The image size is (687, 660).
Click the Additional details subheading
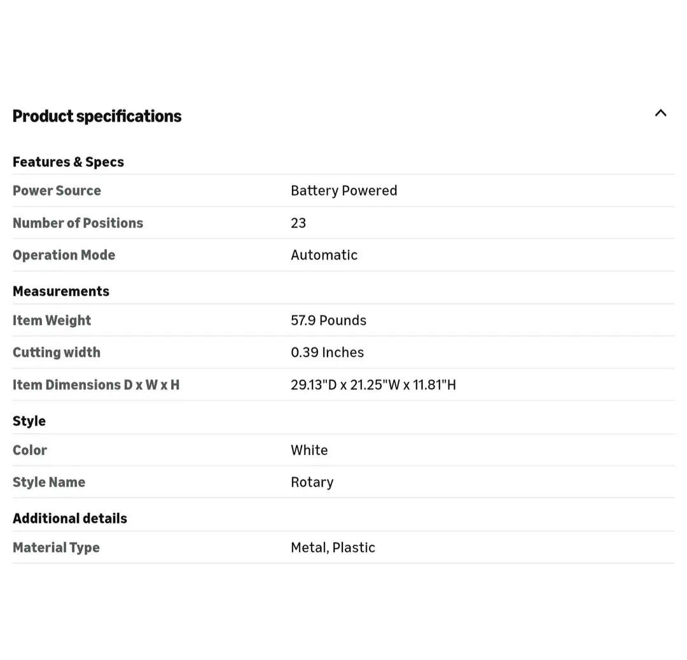coord(70,518)
